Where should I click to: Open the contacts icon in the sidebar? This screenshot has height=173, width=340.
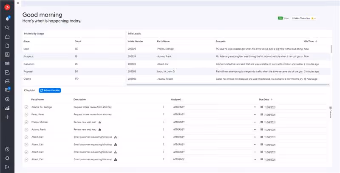coord(7,55)
